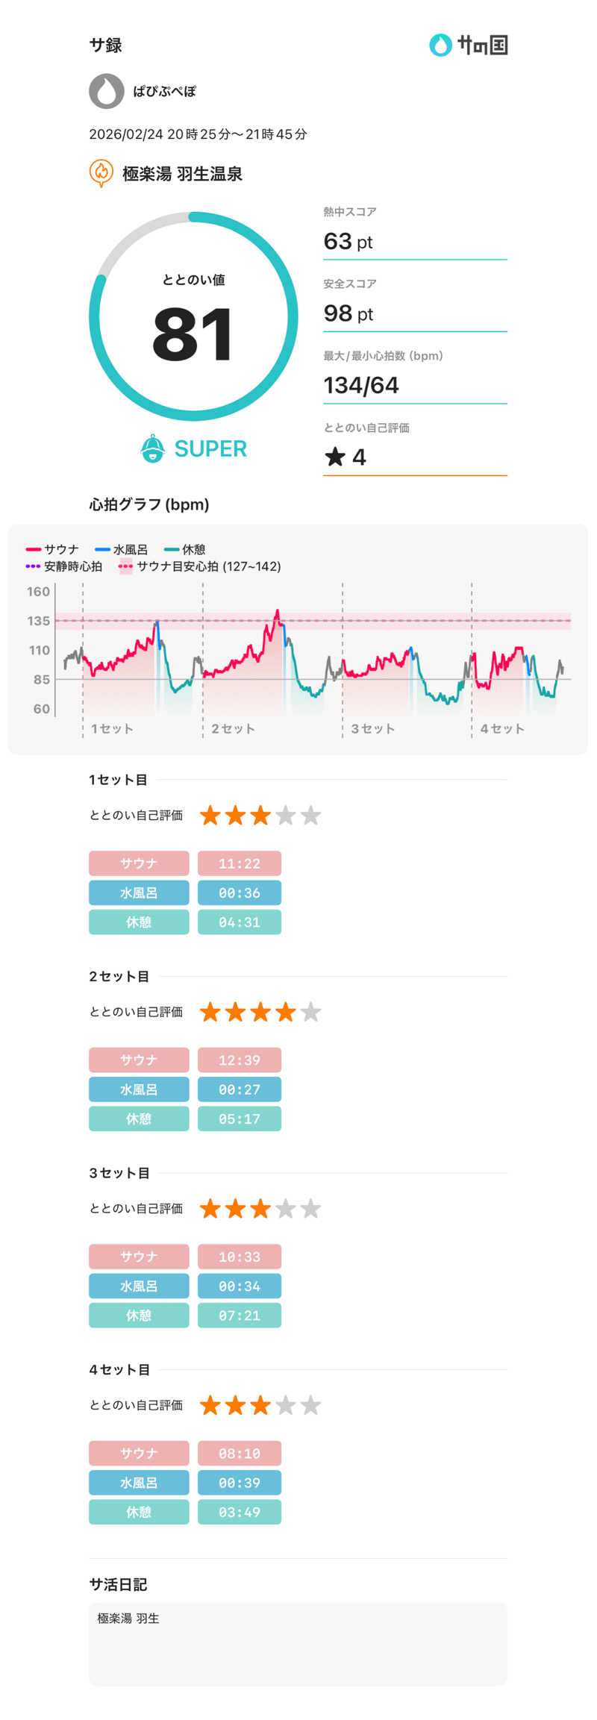This screenshot has width=597, height=1720.
Task: Click the first star in 1セット目 rating
Action: [210, 816]
